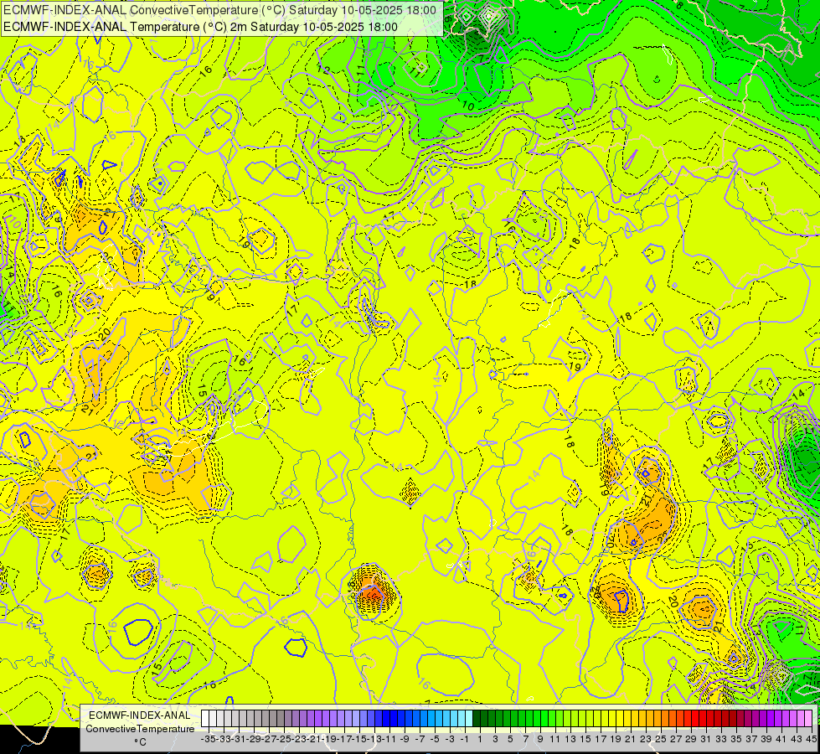The width and height of the screenshot is (820, 754).
Task: Select the dark green legend swatch above 1
Action: pos(477,718)
